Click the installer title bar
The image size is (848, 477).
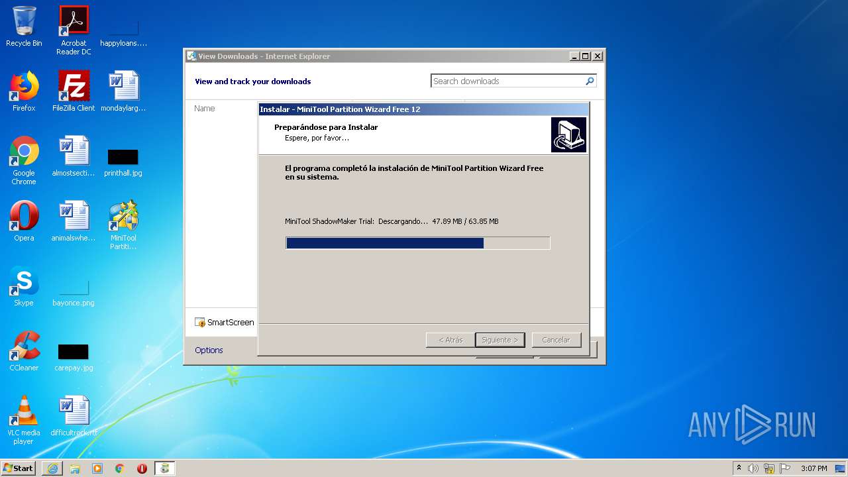(x=423, y=109)
